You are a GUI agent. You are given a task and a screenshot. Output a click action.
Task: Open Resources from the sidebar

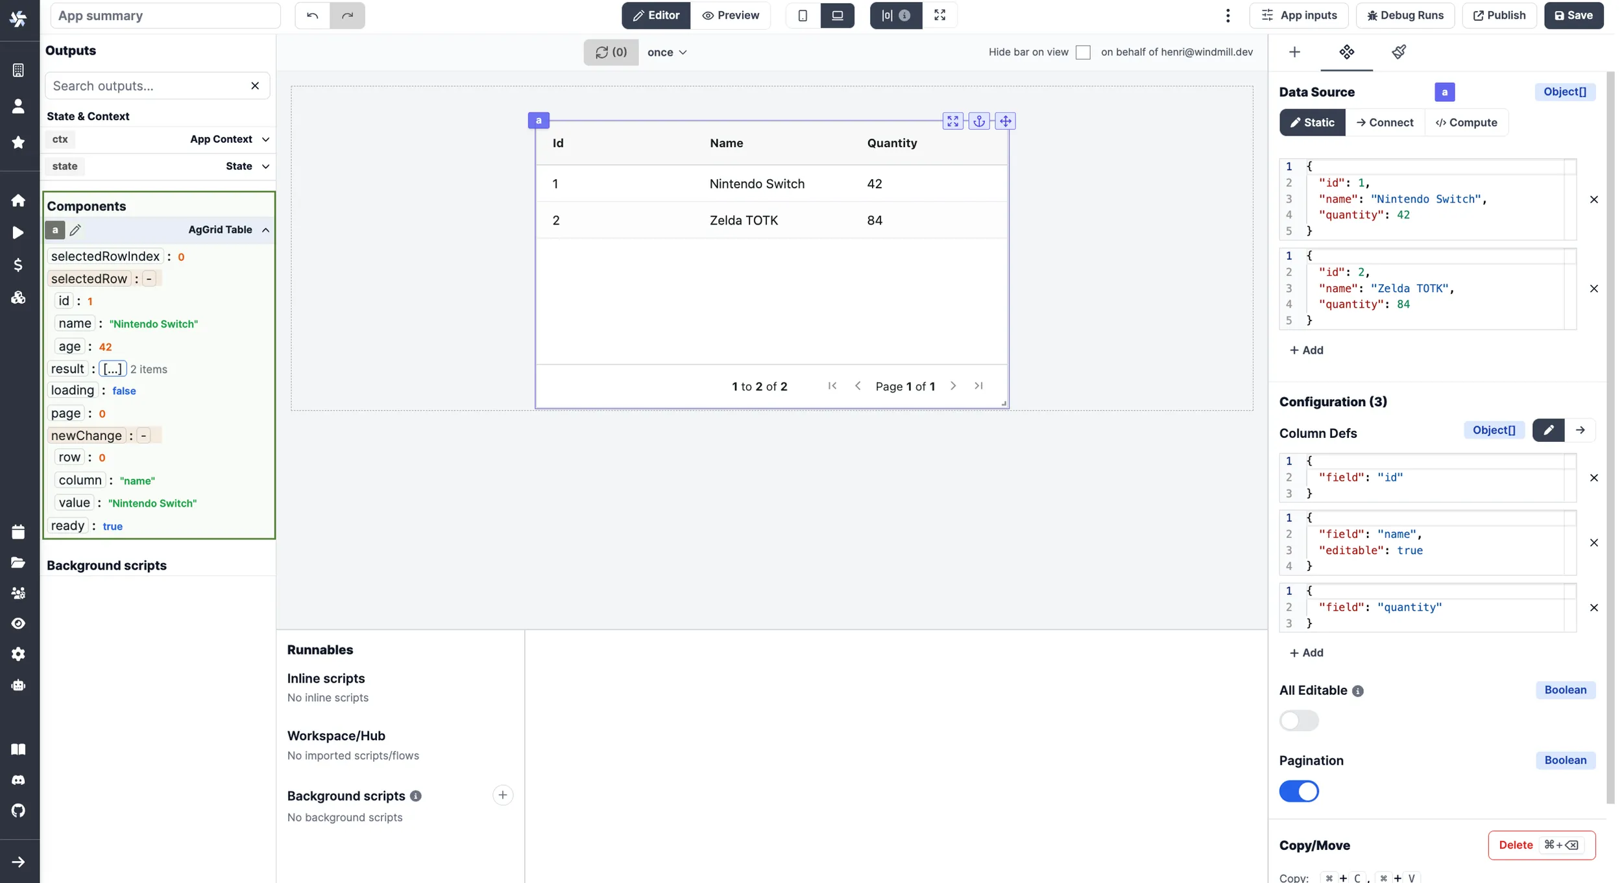pyautogui.click(x=18, y=298)
